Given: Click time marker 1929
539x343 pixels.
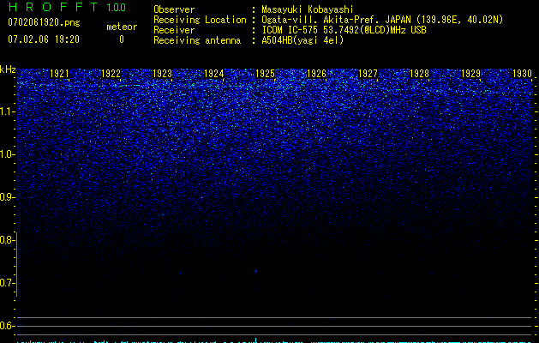Looking at the screenshot, I should click(x=470, y=74).
